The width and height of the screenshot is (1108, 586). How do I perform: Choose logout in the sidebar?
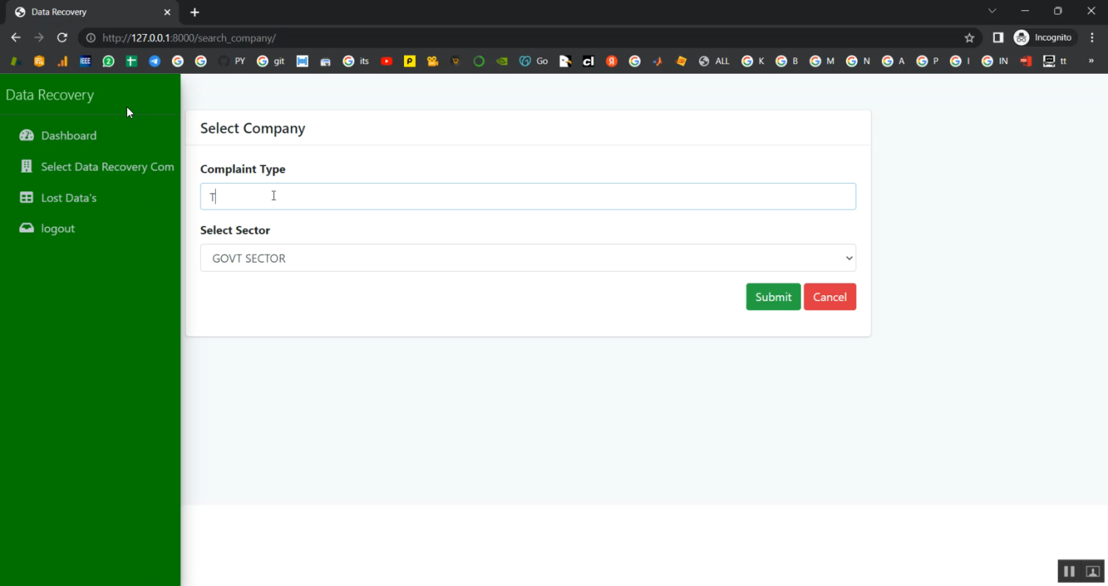click(58, 229)
